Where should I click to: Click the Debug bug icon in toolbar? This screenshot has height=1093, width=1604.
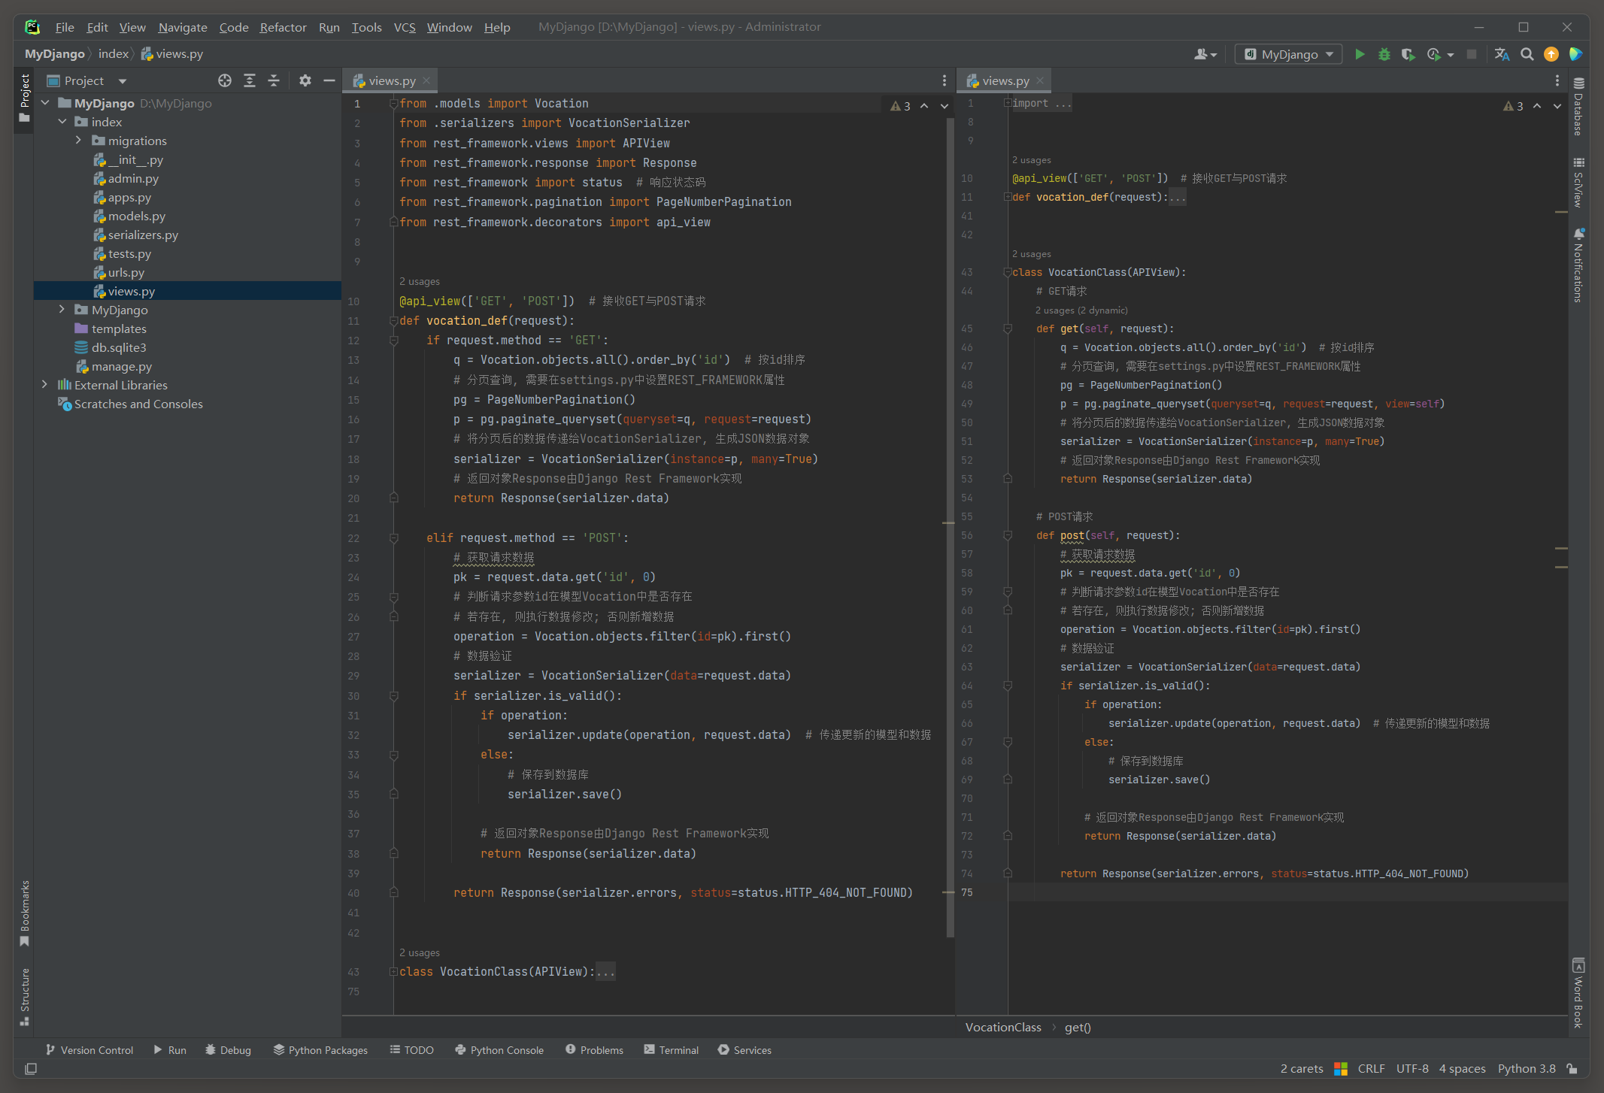click(1384, 54)
